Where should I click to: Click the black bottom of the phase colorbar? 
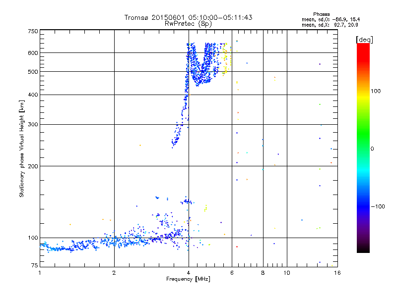tap(363, 250)
